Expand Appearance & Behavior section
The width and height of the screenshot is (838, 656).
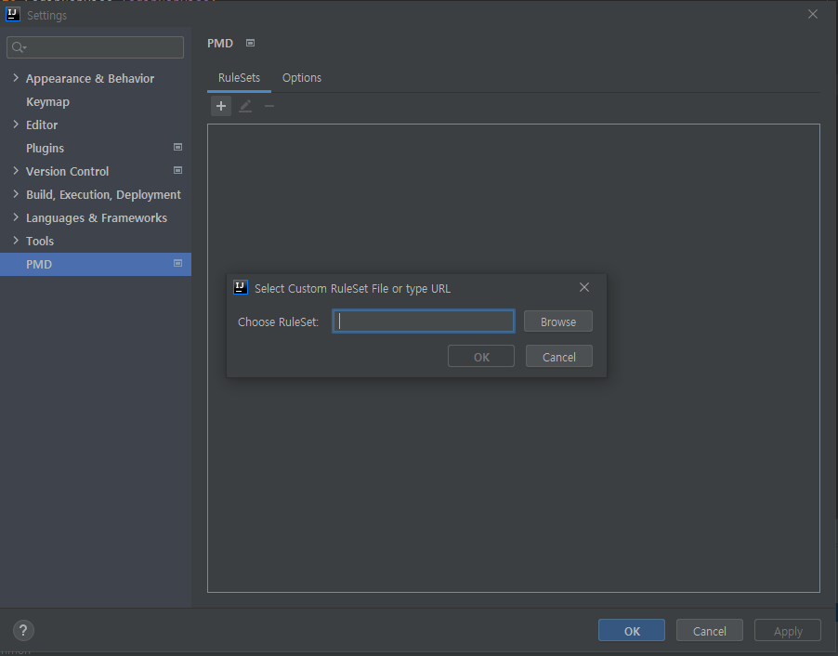click(x=16, y=78)
